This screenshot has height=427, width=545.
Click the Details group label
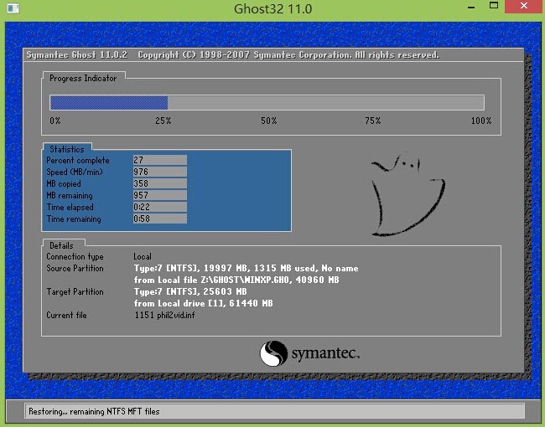(61, 246)
